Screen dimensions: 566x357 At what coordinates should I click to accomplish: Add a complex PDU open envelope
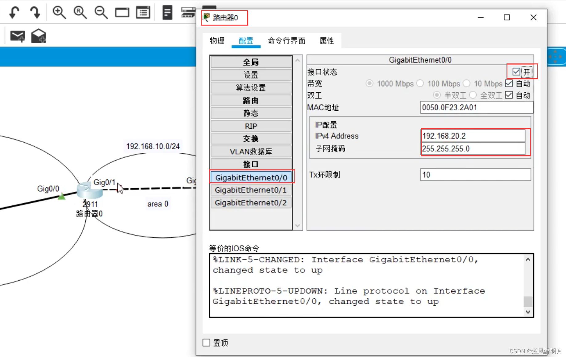coord(39,36)
